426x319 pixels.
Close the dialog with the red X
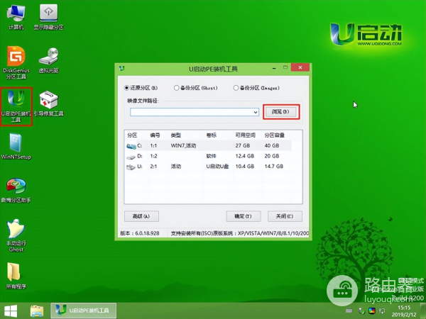tap(300, 67)
